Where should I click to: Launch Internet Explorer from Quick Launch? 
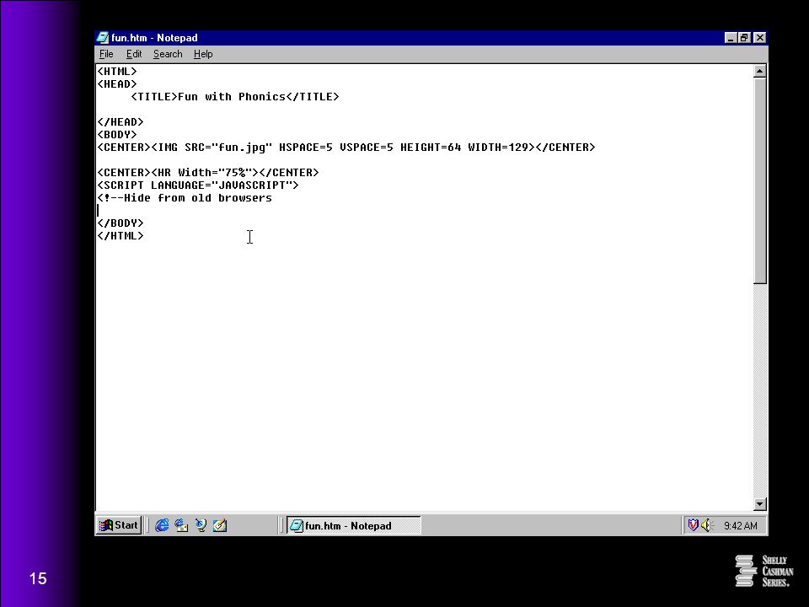pos(162,525)
